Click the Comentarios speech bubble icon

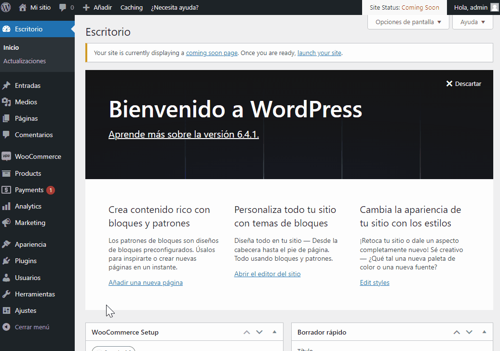(6, 135)
